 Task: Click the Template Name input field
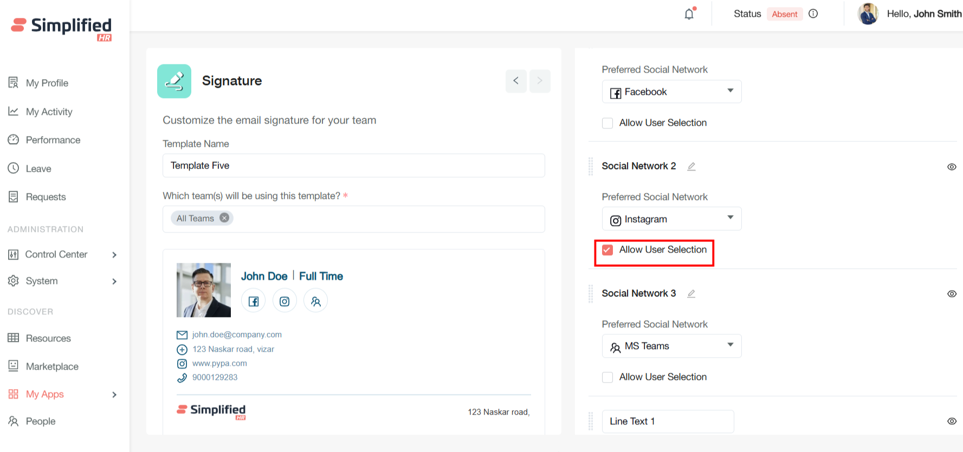pos(353,166)
